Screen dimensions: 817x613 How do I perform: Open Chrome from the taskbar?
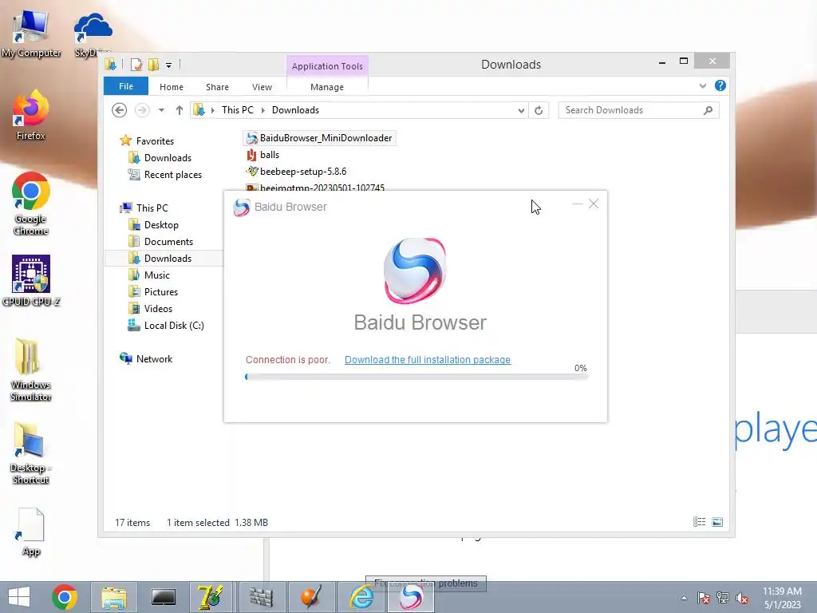[x=65, y=597]
